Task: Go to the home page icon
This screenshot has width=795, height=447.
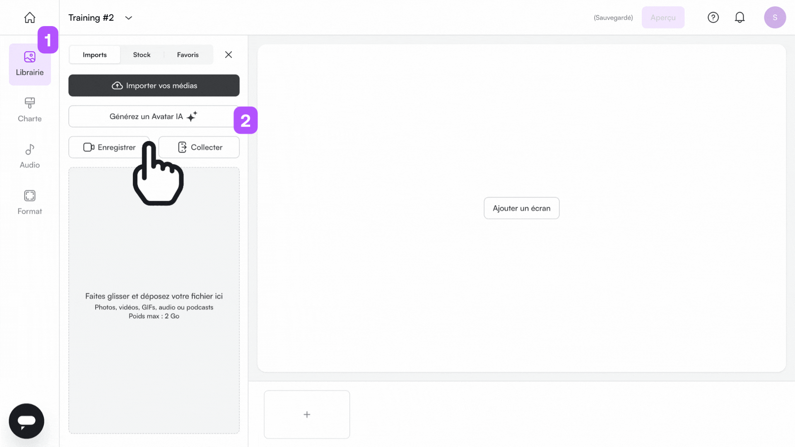Action: point(30,17)
